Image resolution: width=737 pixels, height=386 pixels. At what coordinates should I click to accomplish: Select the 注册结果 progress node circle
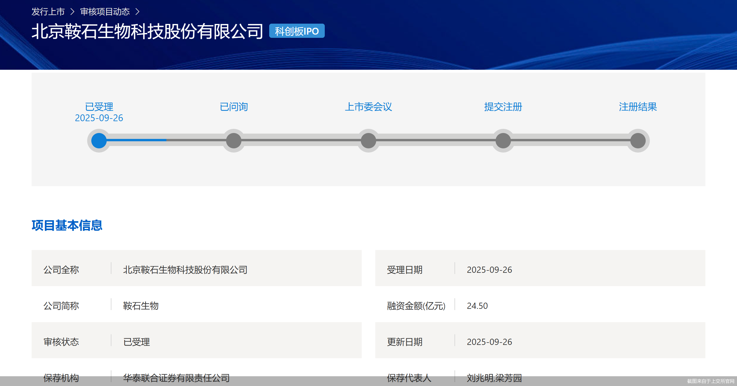click(638, 141)
